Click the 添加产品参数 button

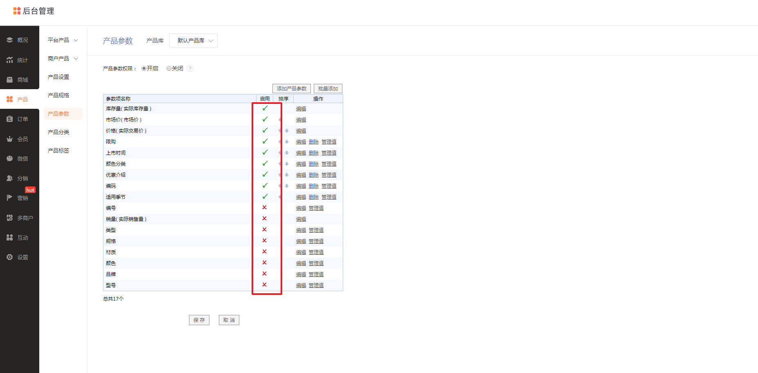292,89
